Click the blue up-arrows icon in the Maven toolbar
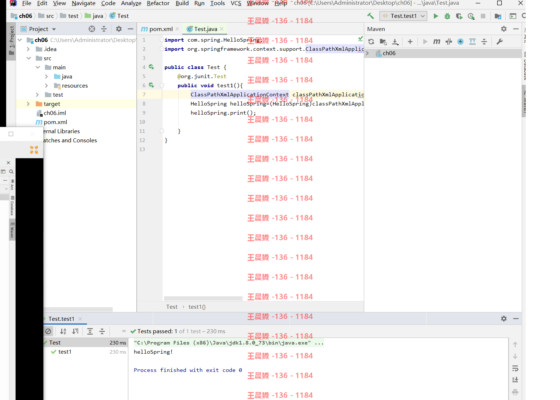560x400 pixels. [x=472, y=42]
